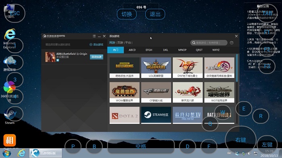Click the help question mark icon
The width and height of the screenshot is (282, 158).
[x=232, y=43]
